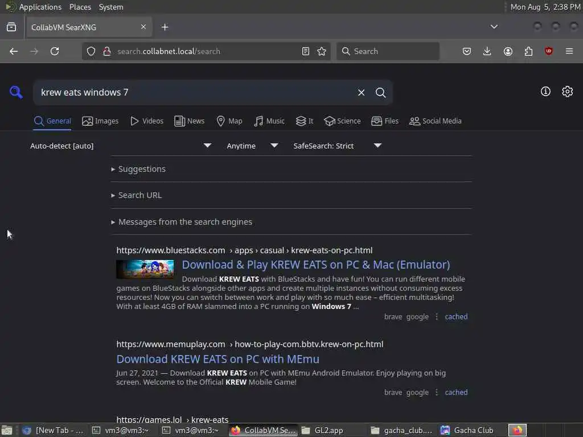Switch to first vm3@vm3 terminal in taskbar

(x=121, y=430)
